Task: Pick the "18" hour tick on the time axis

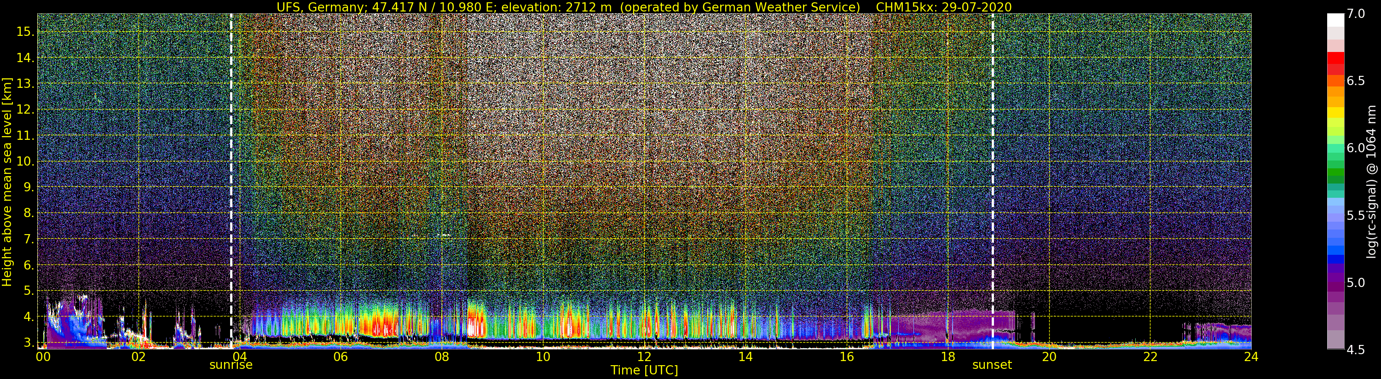Action: [x=948, y=356]
